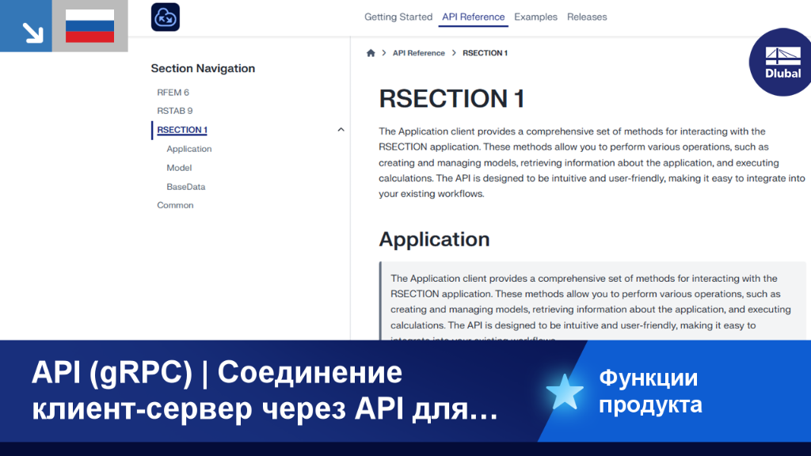The width and height of the screenshot is (811, 456).
Task: Open the Getting Started tab
Action: click(x=398, y=17)
